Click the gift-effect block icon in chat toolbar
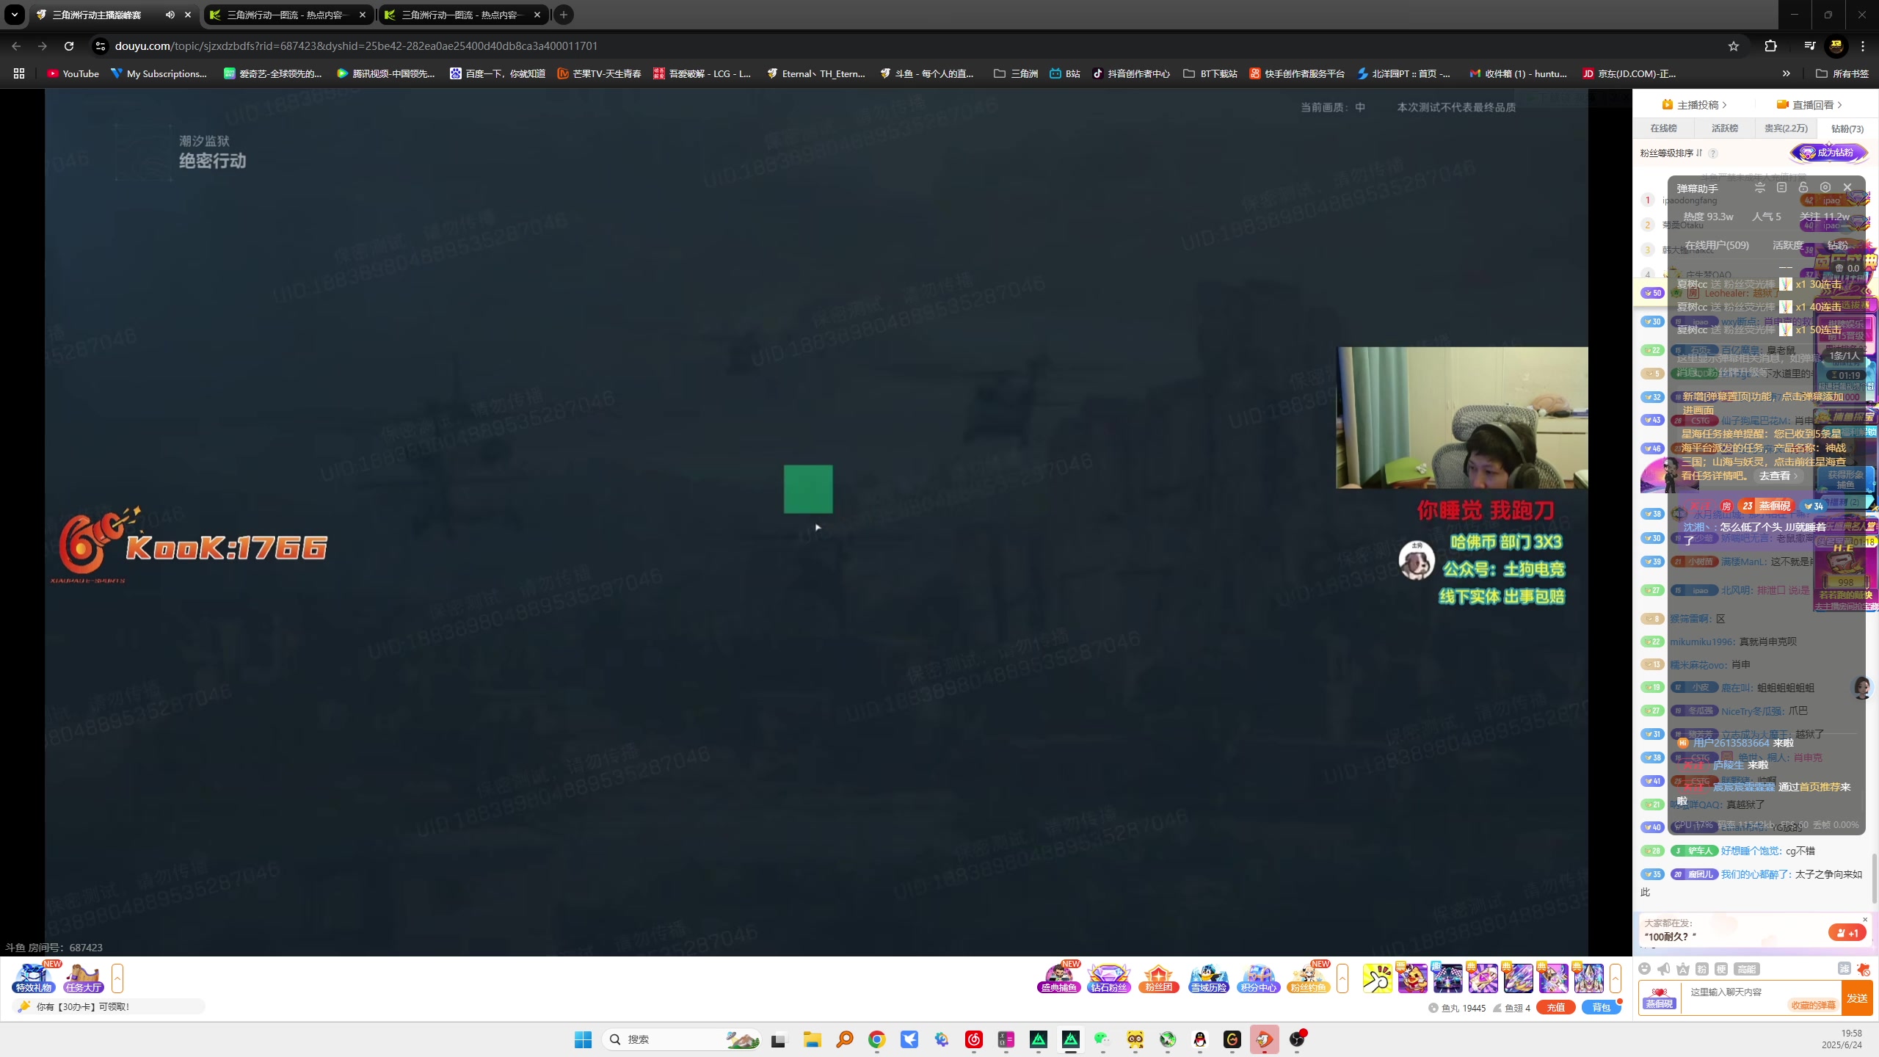 pos(1864,969)
